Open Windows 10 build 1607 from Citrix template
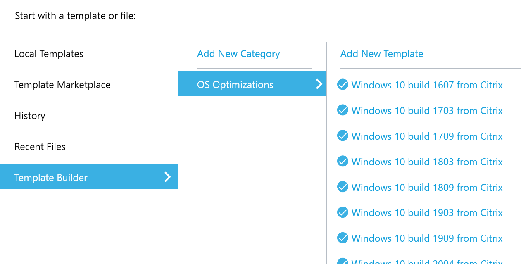Viewport: 521px width, 264px height. click(x=427, y=85)
